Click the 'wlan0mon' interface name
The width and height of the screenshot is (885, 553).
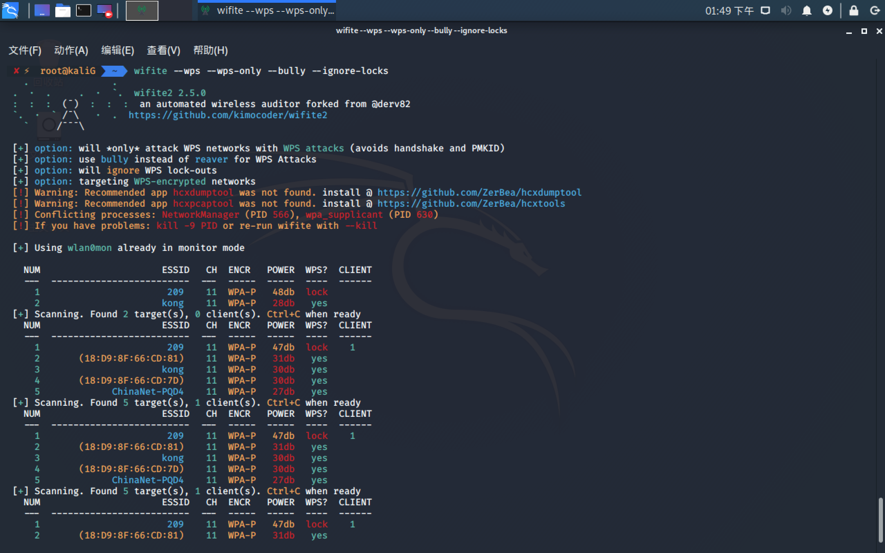pyautogui.click(x=90, y=248)
